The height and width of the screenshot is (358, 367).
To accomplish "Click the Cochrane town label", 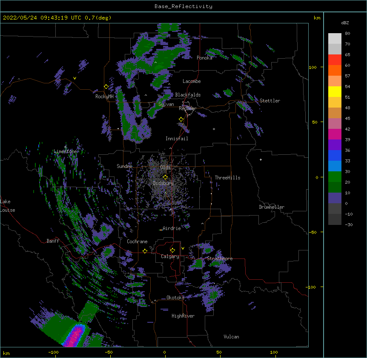I will coord(137,242).
